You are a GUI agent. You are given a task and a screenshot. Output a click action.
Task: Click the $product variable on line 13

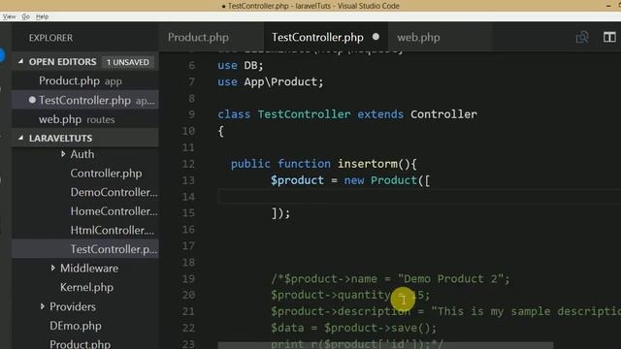pos(298,180)
